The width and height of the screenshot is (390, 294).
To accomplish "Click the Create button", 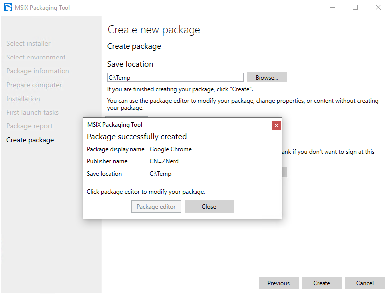I will tap(322, 283).
